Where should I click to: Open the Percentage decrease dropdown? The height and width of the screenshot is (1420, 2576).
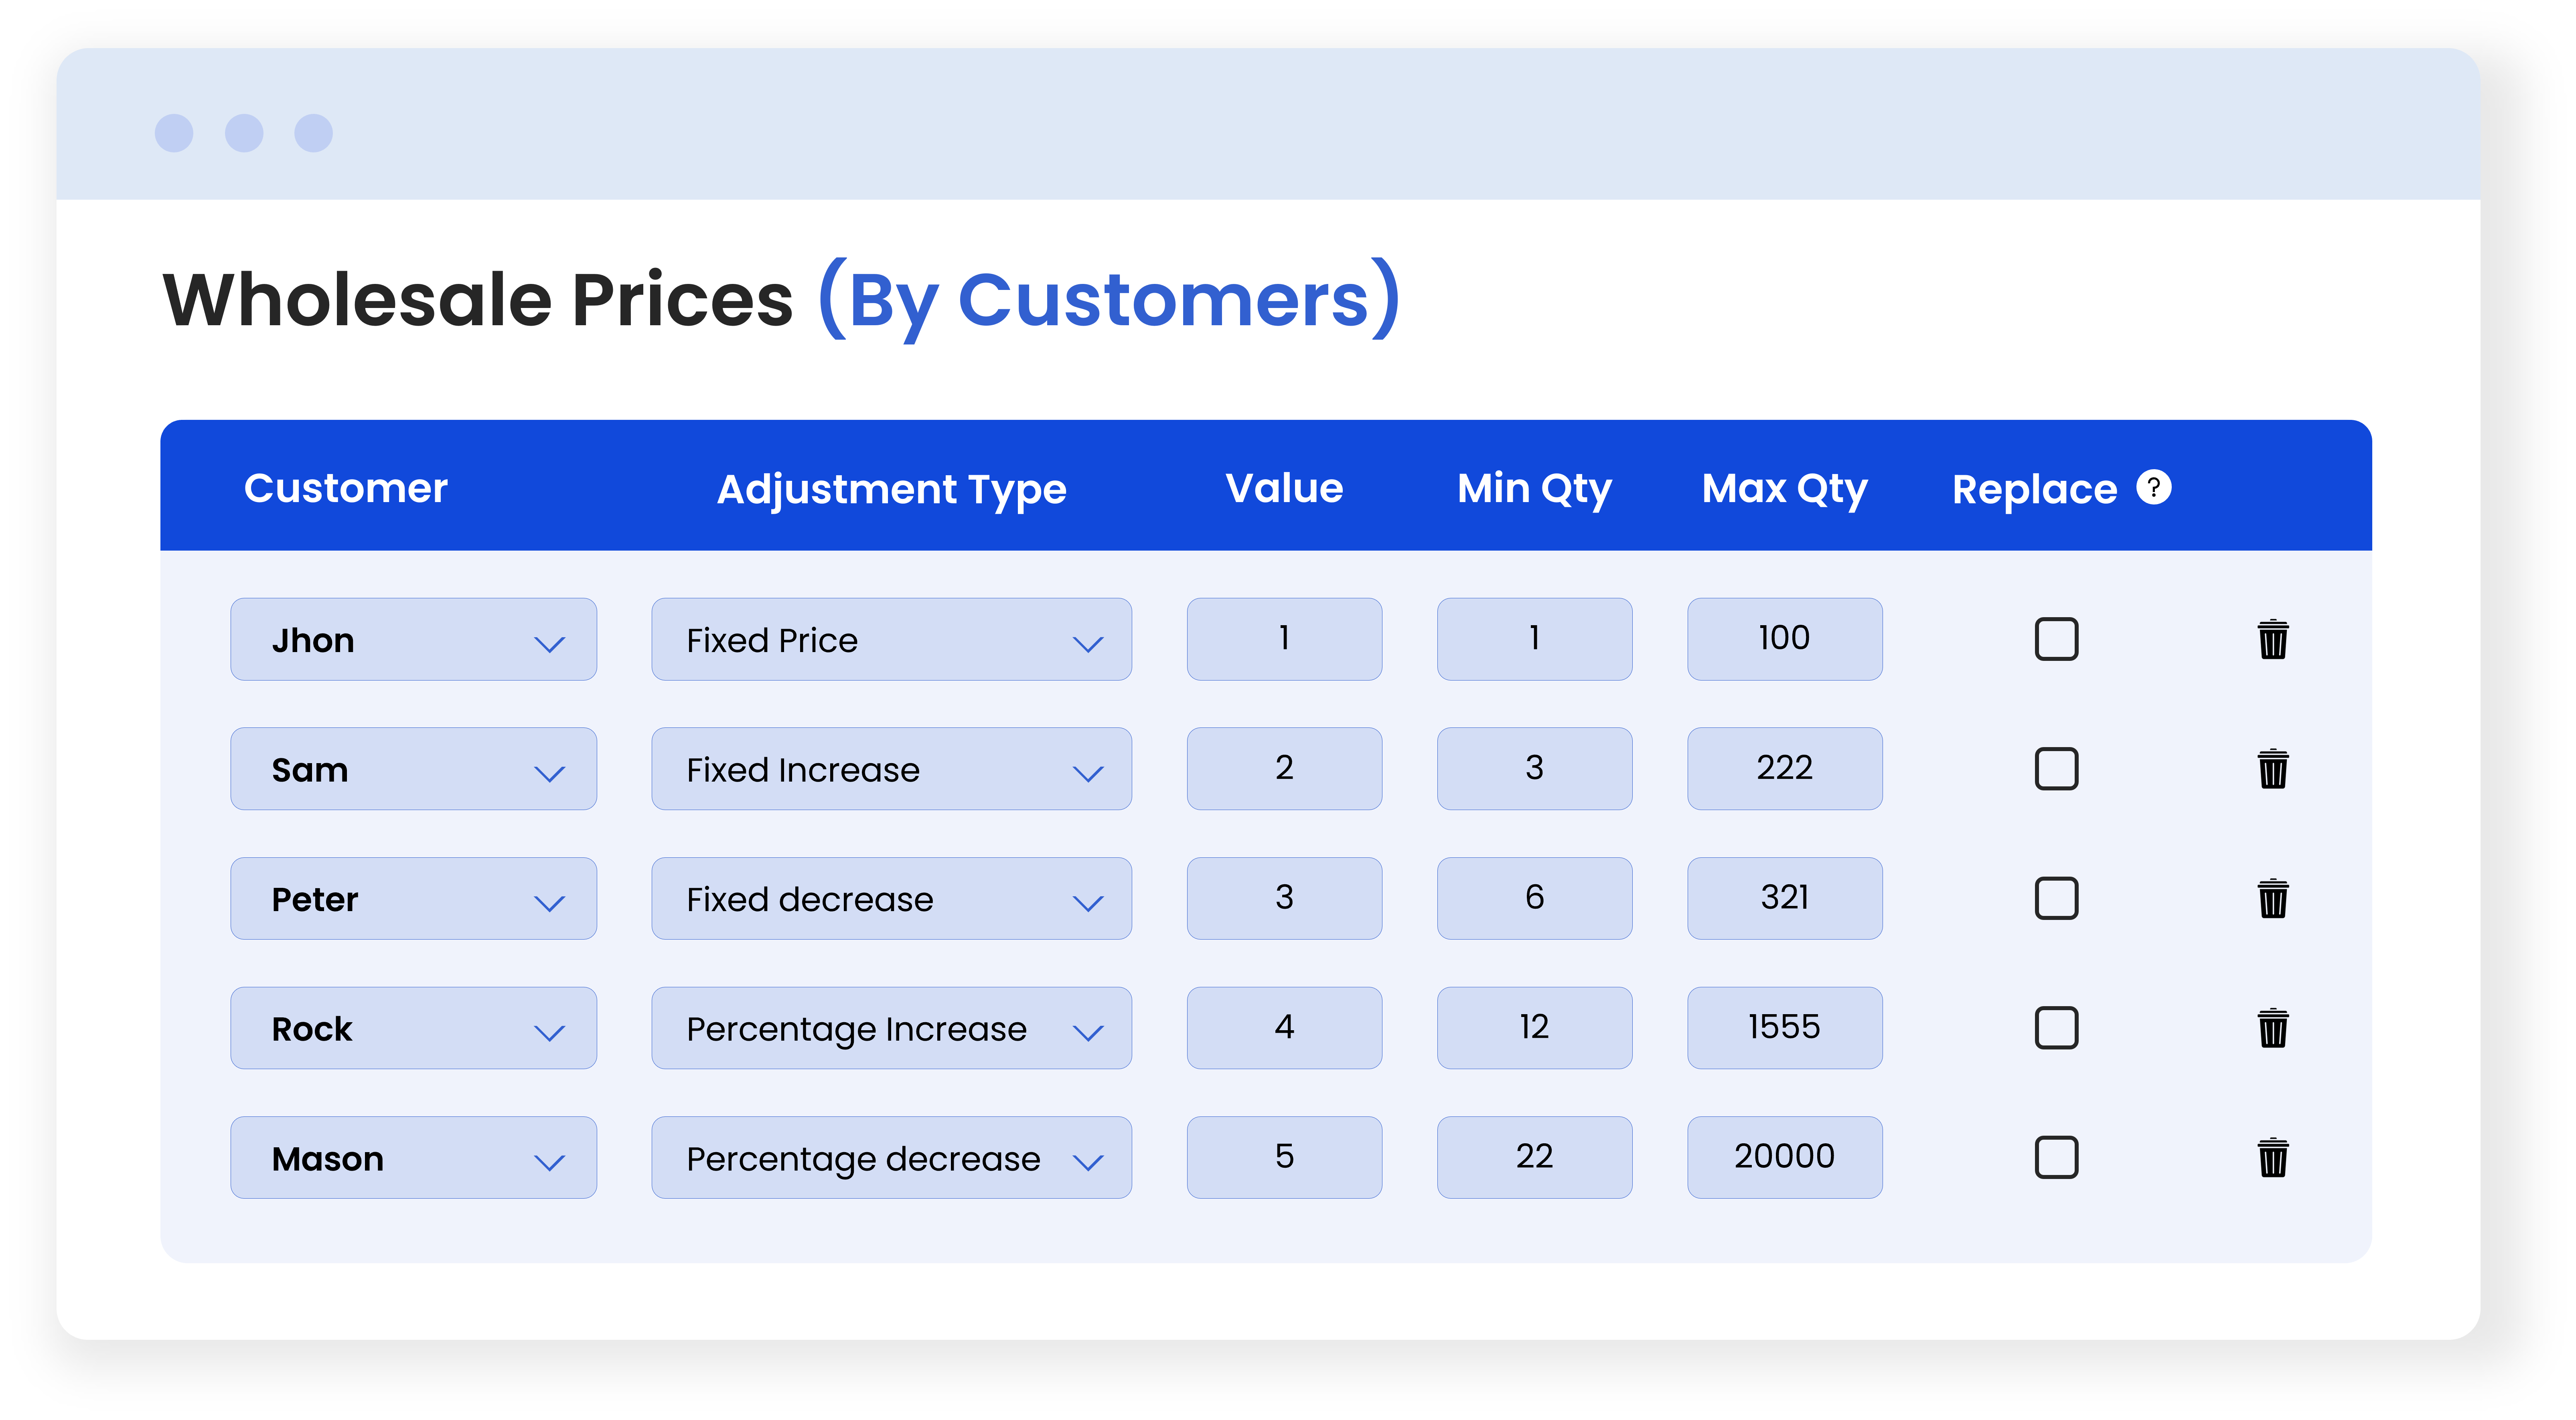tap(891, 1158)
